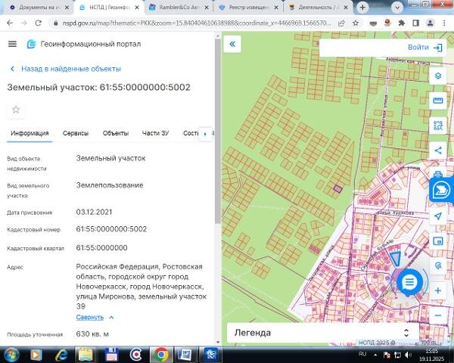Select cadastral number 61:55:0000000:5002 value
Viewport: 454px width, 363px height.
(x=111, y=229)
